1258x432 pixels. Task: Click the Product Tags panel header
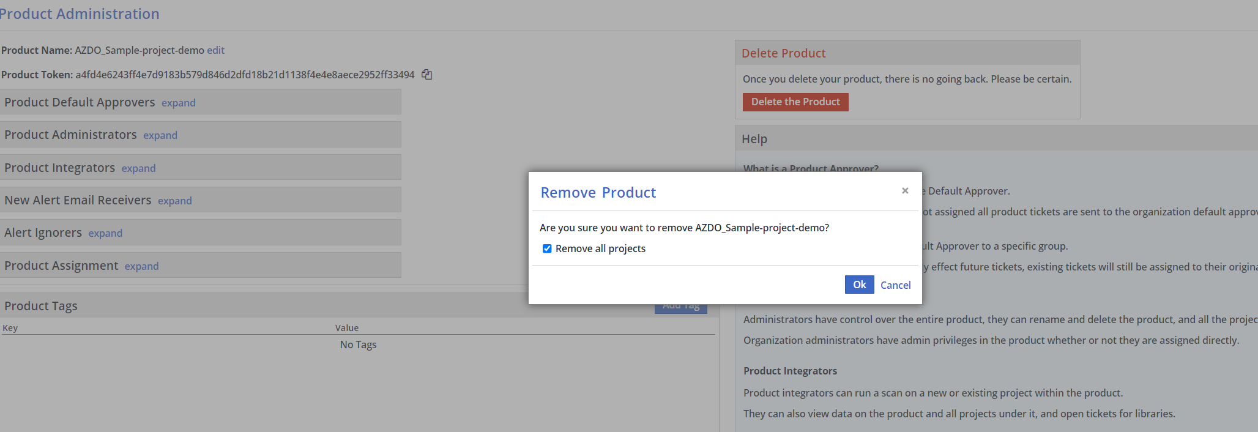click(x=41, y=306)
